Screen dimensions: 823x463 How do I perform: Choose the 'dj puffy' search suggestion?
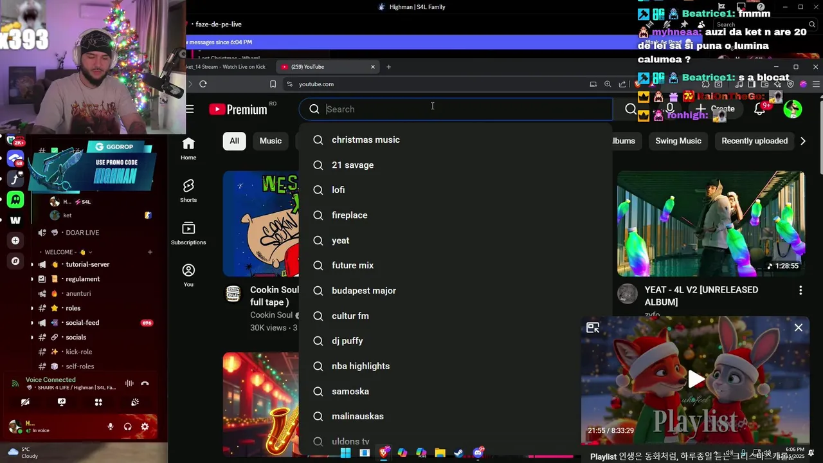[456, 341]
